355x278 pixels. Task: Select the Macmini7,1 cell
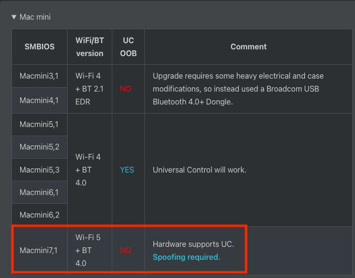pyautogui.click(x=39, y=250)
